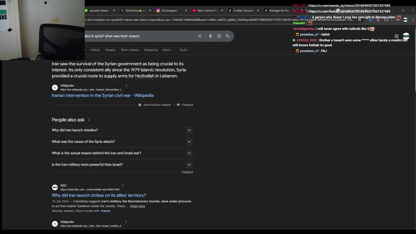Click the Wikipedia favicon on featured snippet
The width and height of the screenshot is (416, 234).
[55, 87]
